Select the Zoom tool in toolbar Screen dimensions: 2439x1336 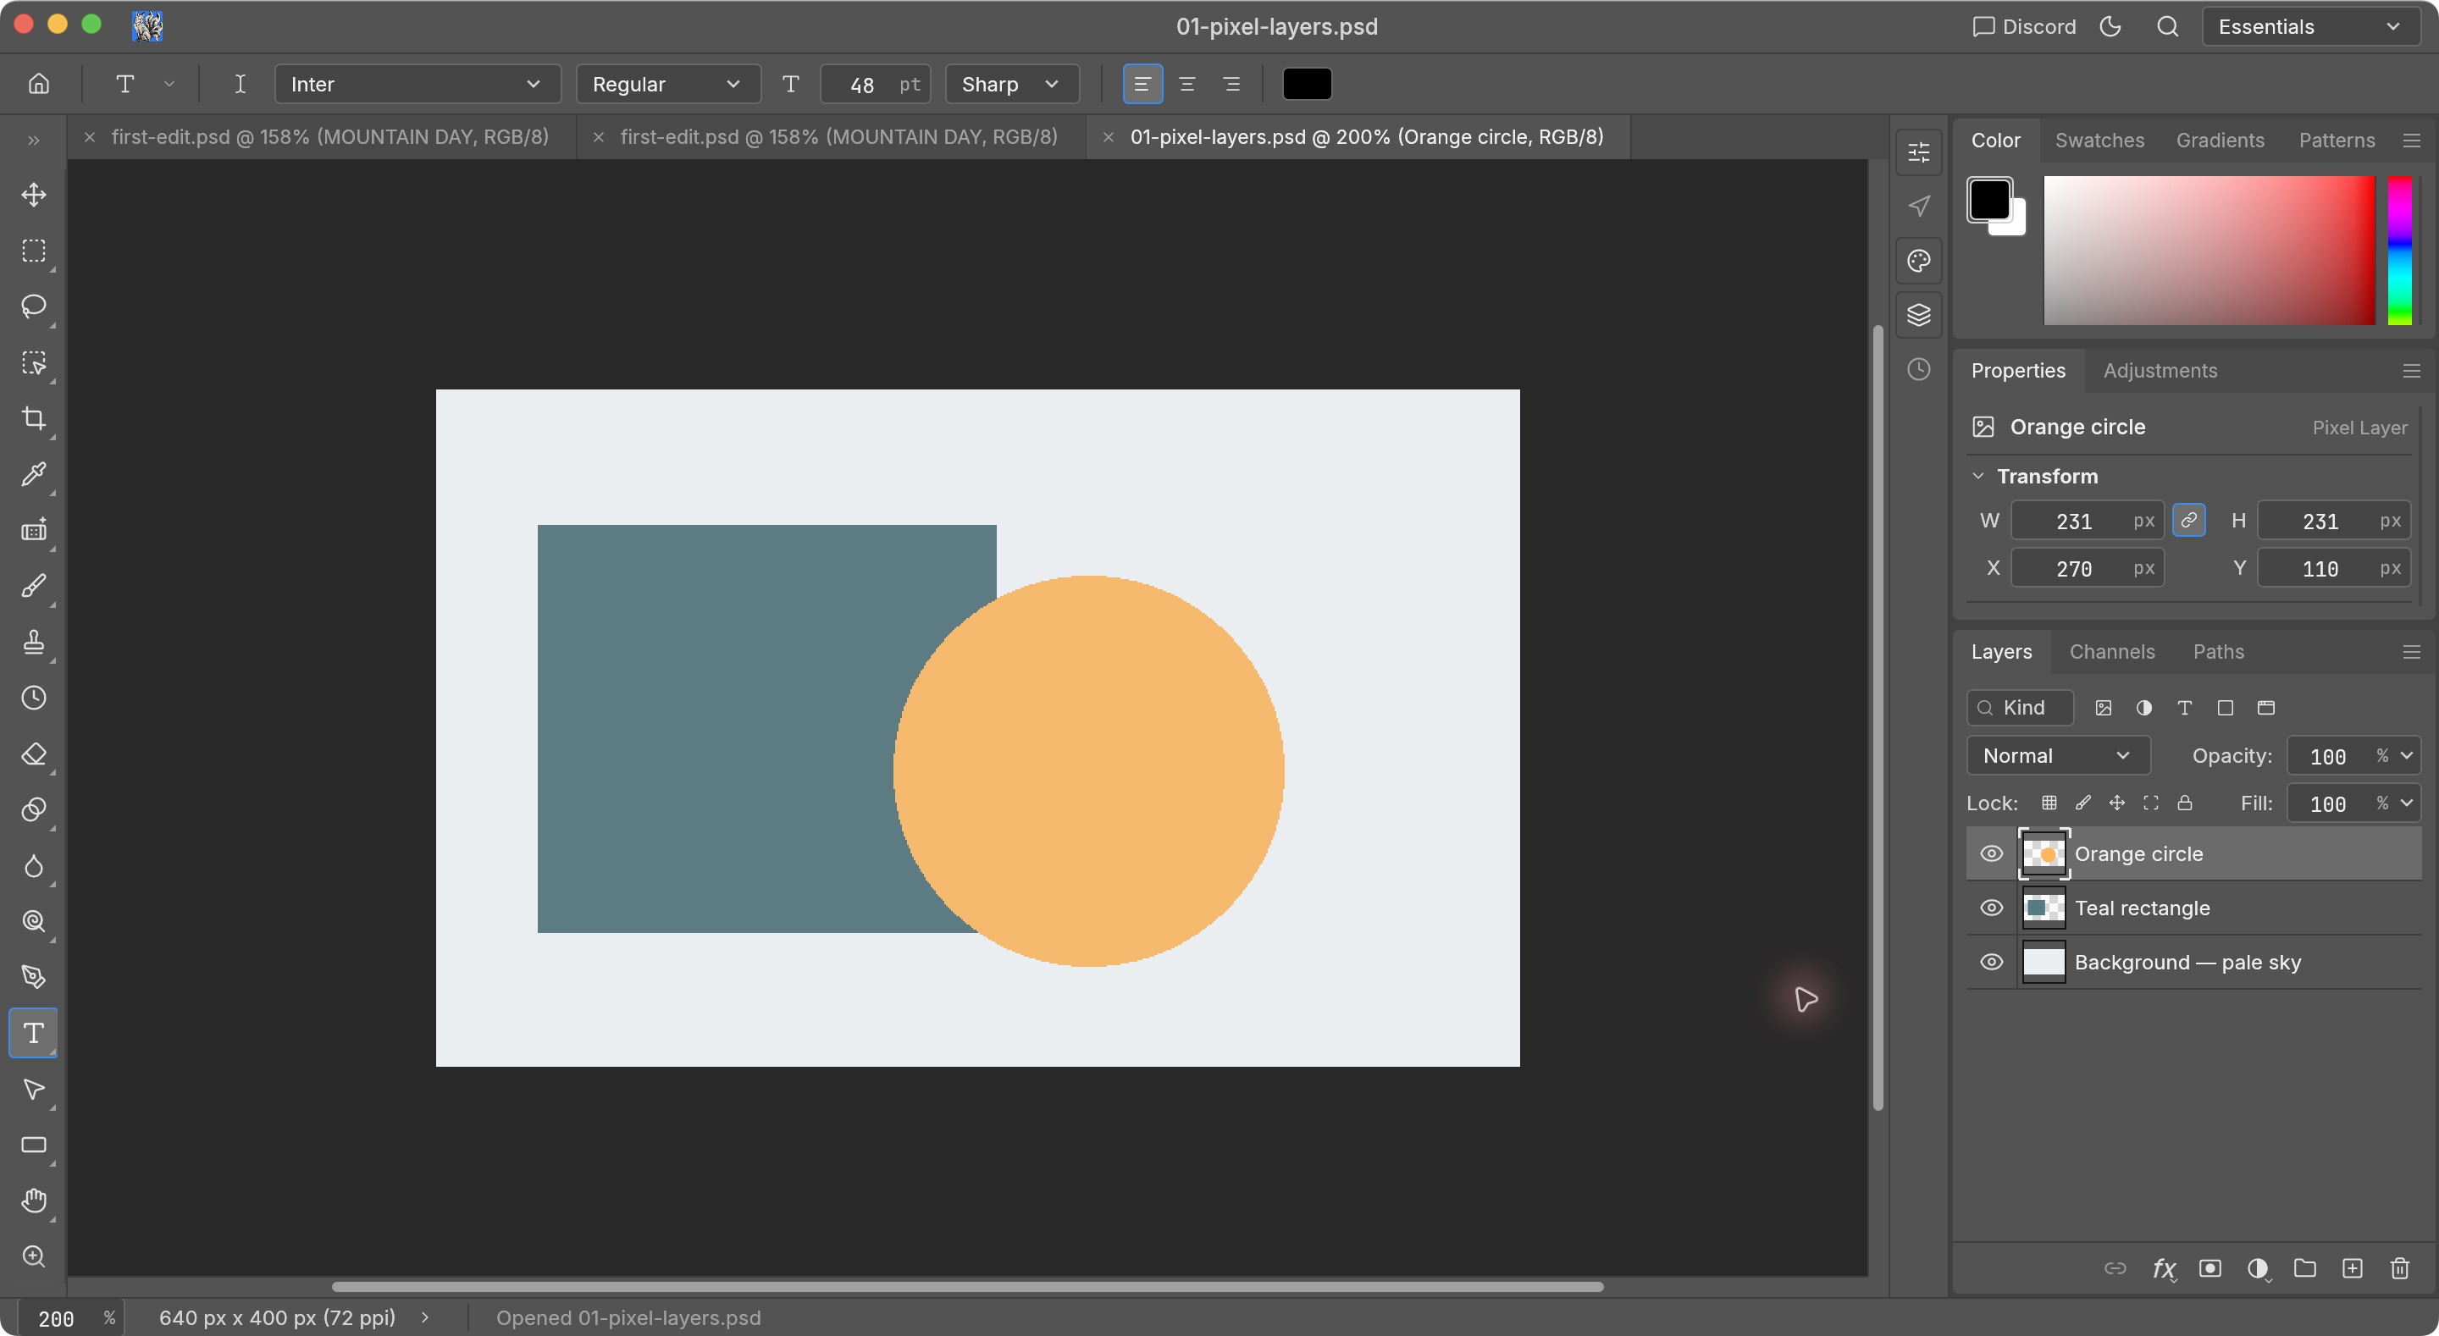tap(34, 1256)
